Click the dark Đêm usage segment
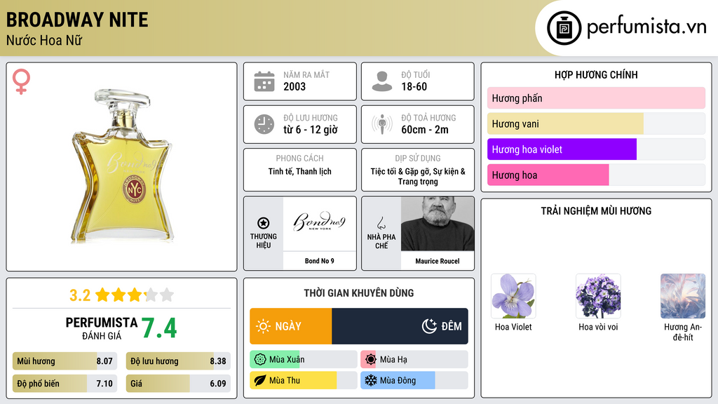Viewport: 718px width, 404px height. click(x=400, y=326)
